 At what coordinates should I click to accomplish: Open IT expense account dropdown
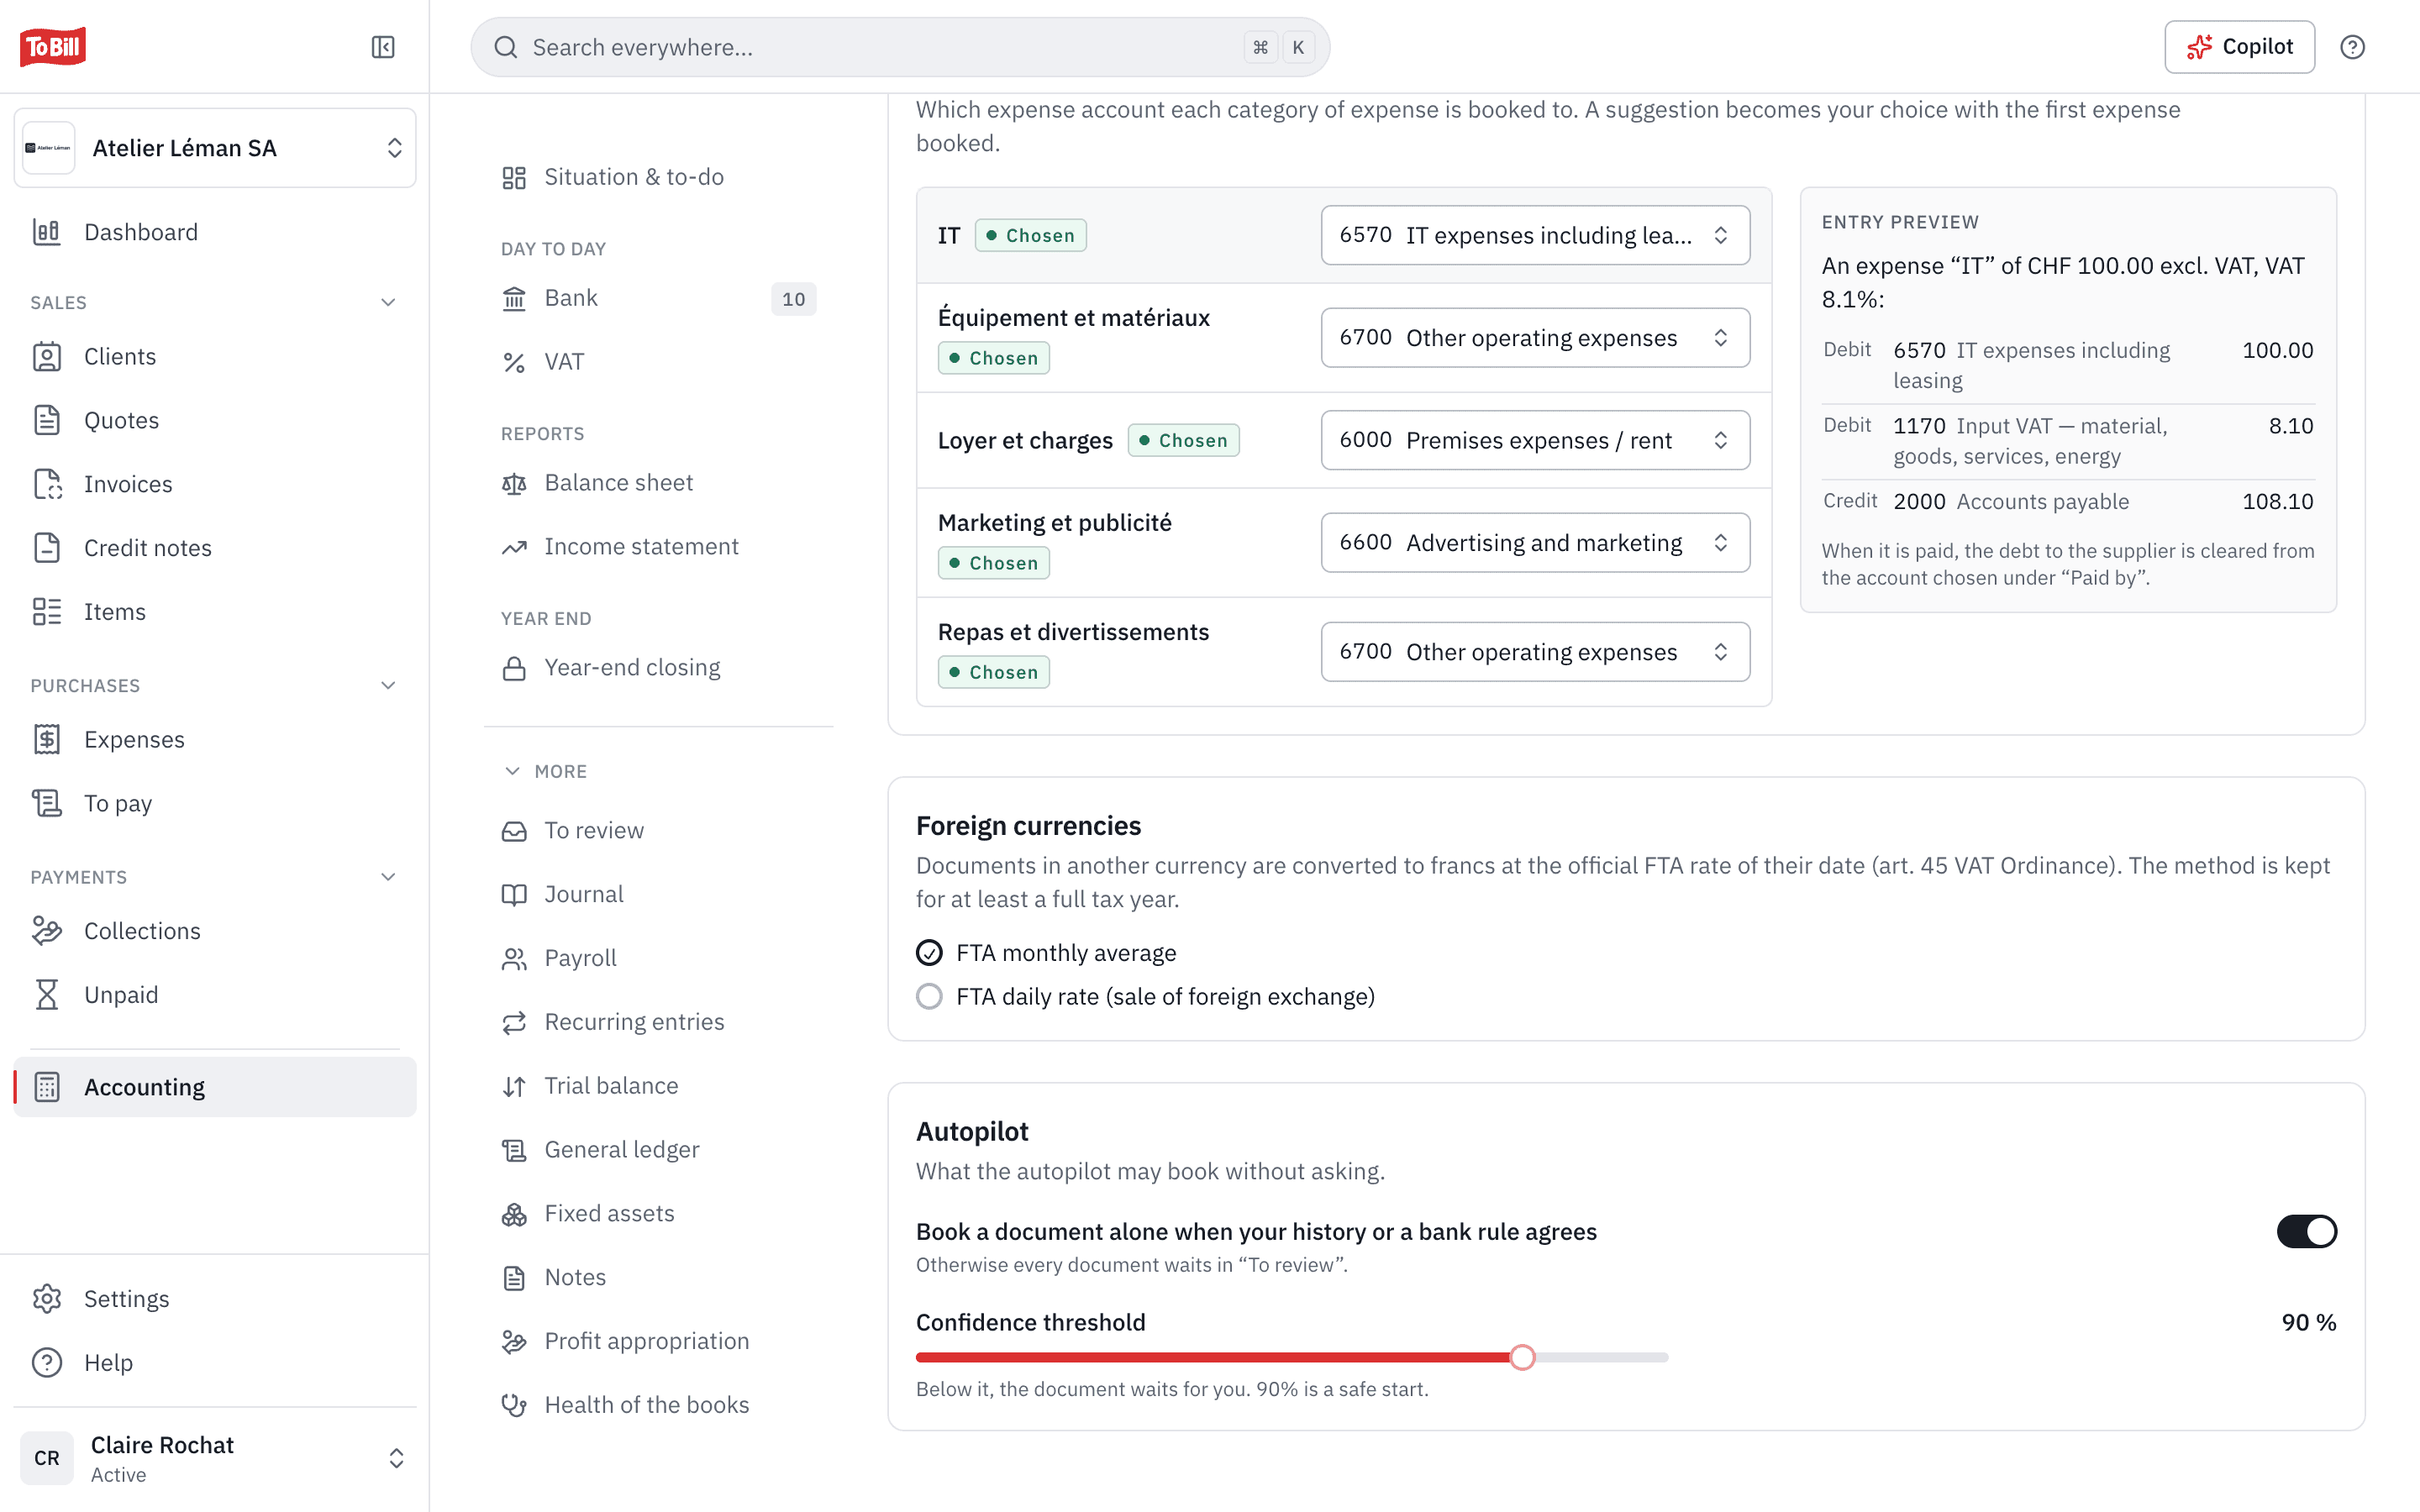(x=1535, y=235)
